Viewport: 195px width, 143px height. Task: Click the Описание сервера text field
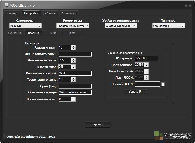[75, 92]
